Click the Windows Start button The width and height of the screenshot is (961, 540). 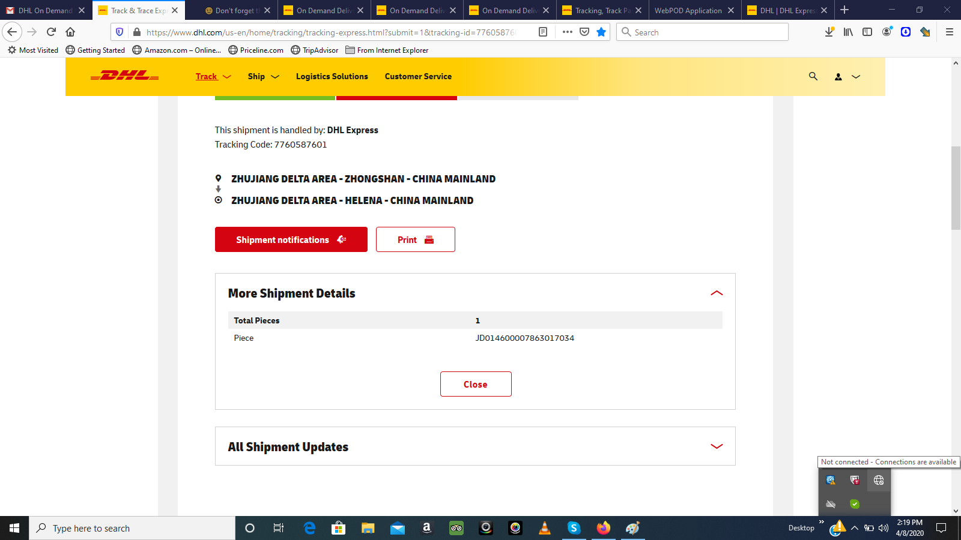(14, 528)
